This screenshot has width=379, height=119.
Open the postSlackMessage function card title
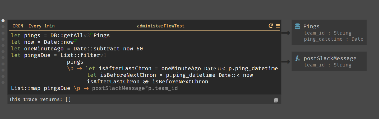[330, 59]
